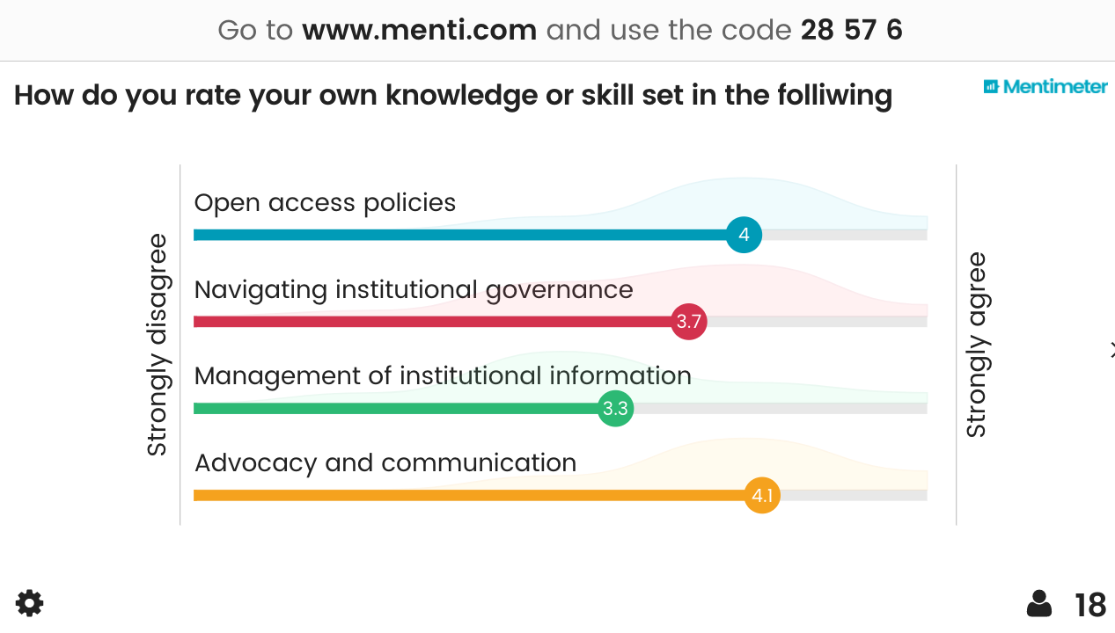Click the participant count 18

(1090, 605)
